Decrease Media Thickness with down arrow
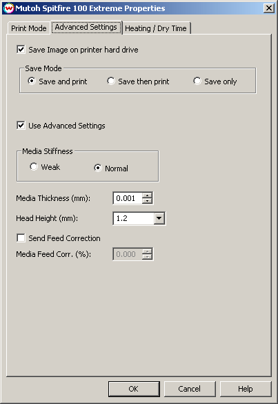The width and height of the screenshot is (278, 404). click(147, 201)
